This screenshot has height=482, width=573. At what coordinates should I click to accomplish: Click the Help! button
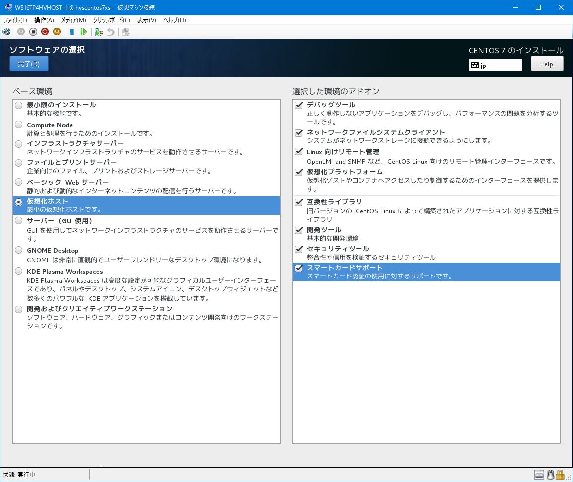click(547, 64)
